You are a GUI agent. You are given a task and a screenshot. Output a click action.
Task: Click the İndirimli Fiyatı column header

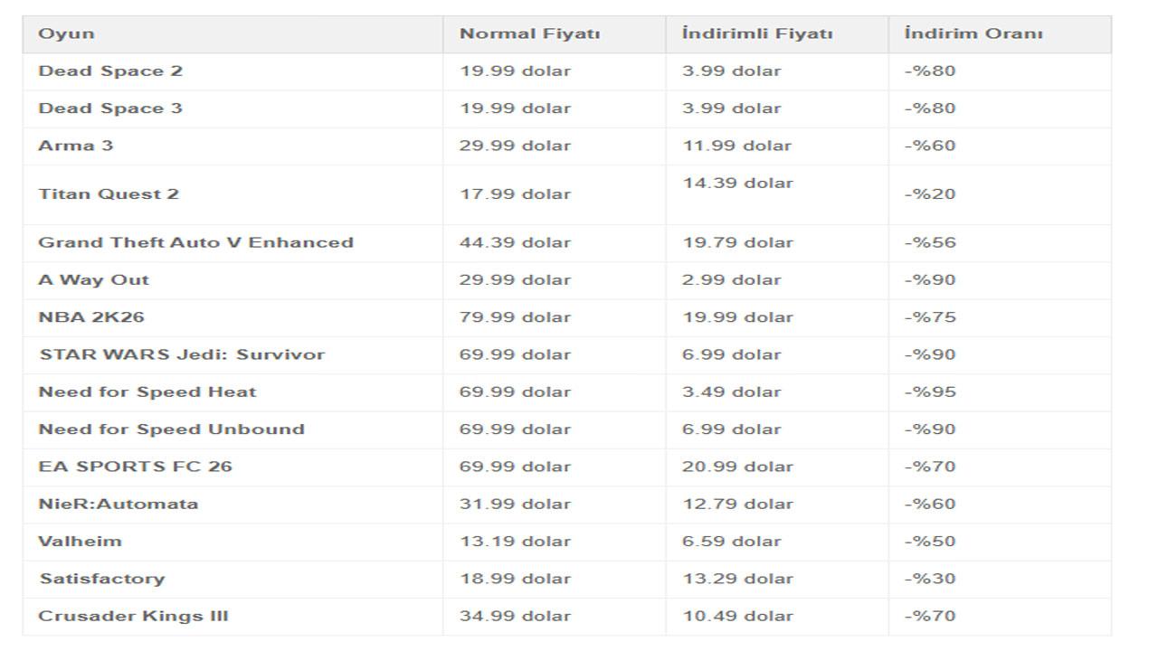coord(756,34)
